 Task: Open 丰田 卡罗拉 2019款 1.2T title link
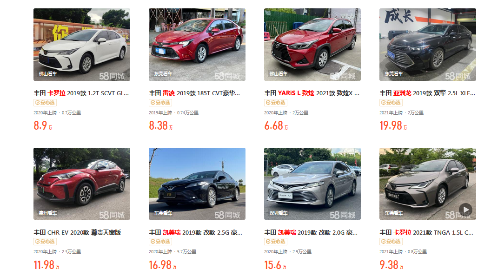[81, 93]
